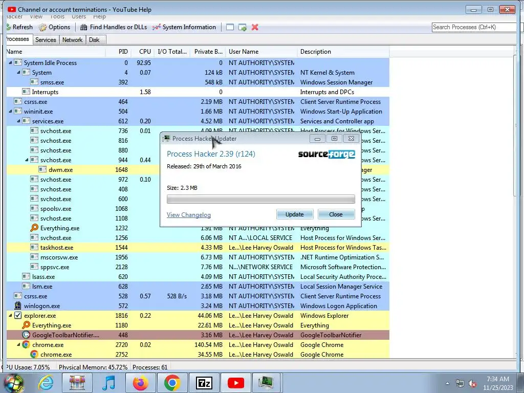Open 7-Zip from the taskbar

pyautogui.click(x=204, y=383)
